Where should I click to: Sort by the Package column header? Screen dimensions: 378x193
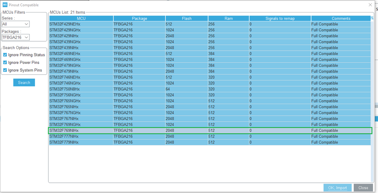pos(139,18)
